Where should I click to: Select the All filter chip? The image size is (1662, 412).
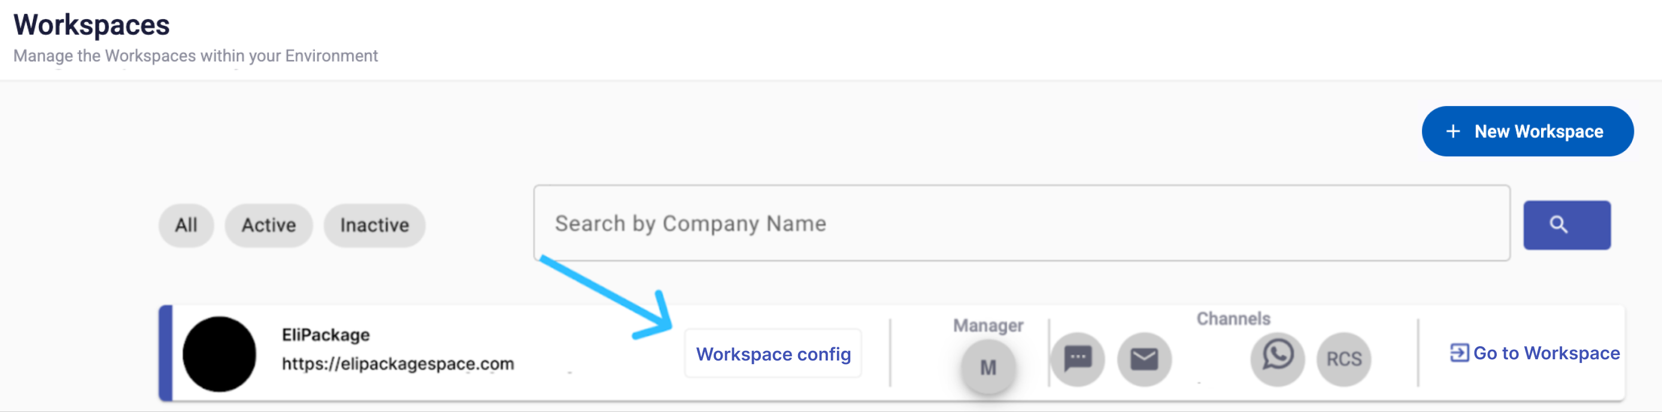pyautogui.click(x=186, y=225)
